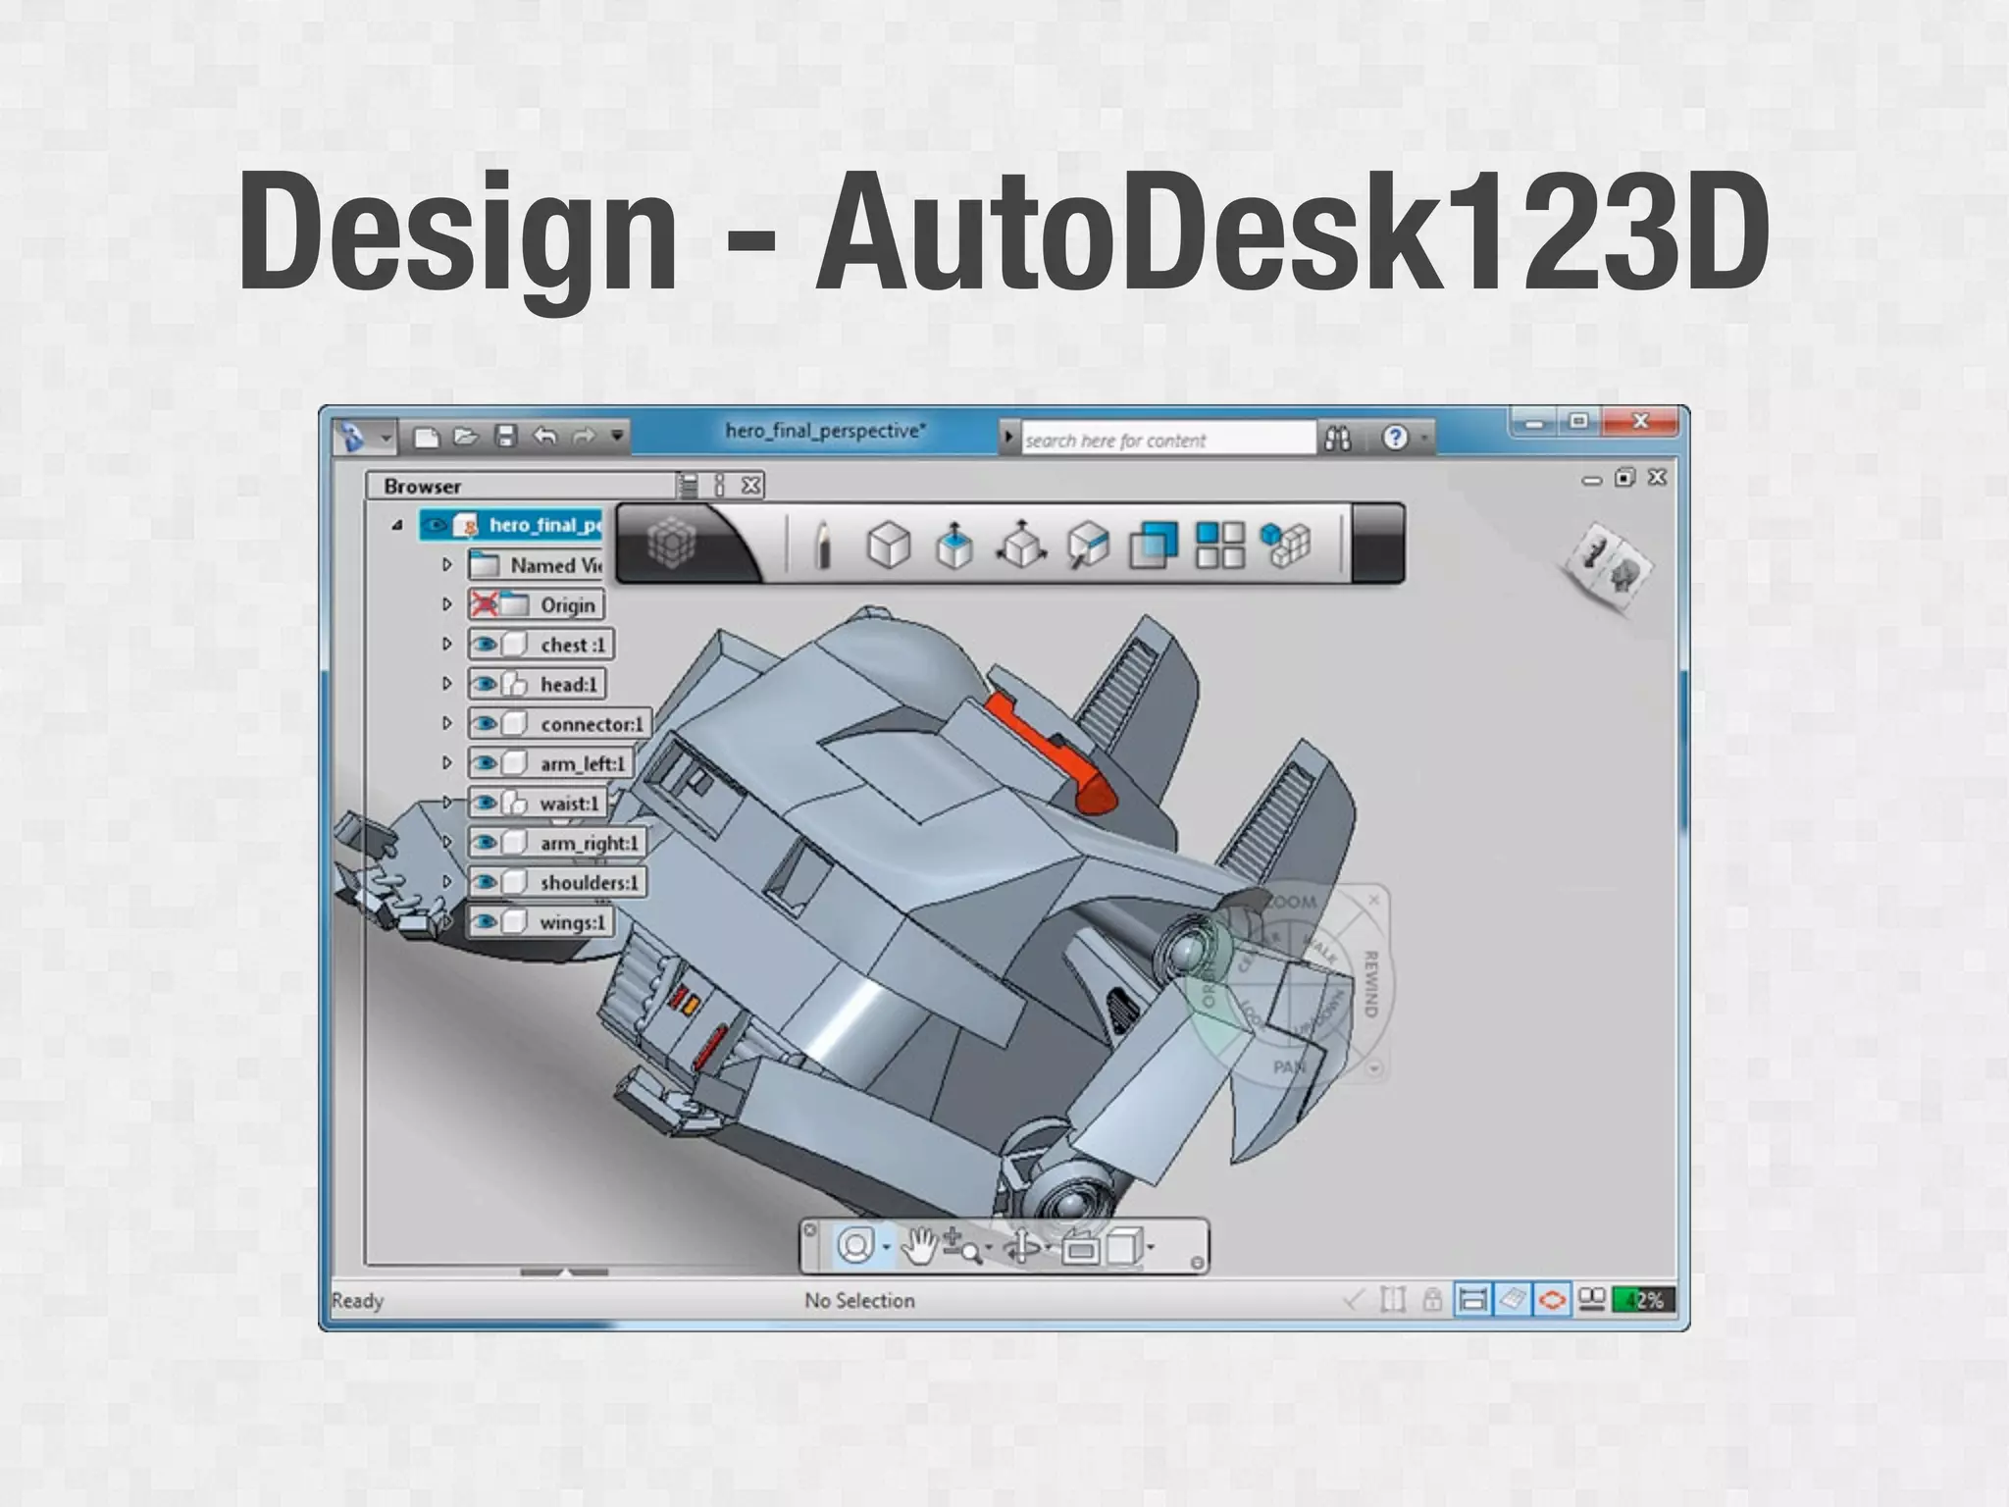Click the search here for content field
2009x1507 pixels.
coord(1168,439)
